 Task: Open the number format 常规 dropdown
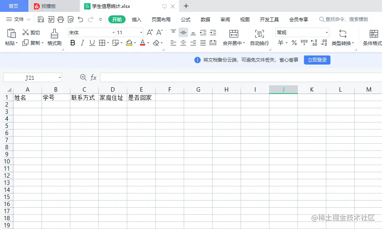point(327,33)
